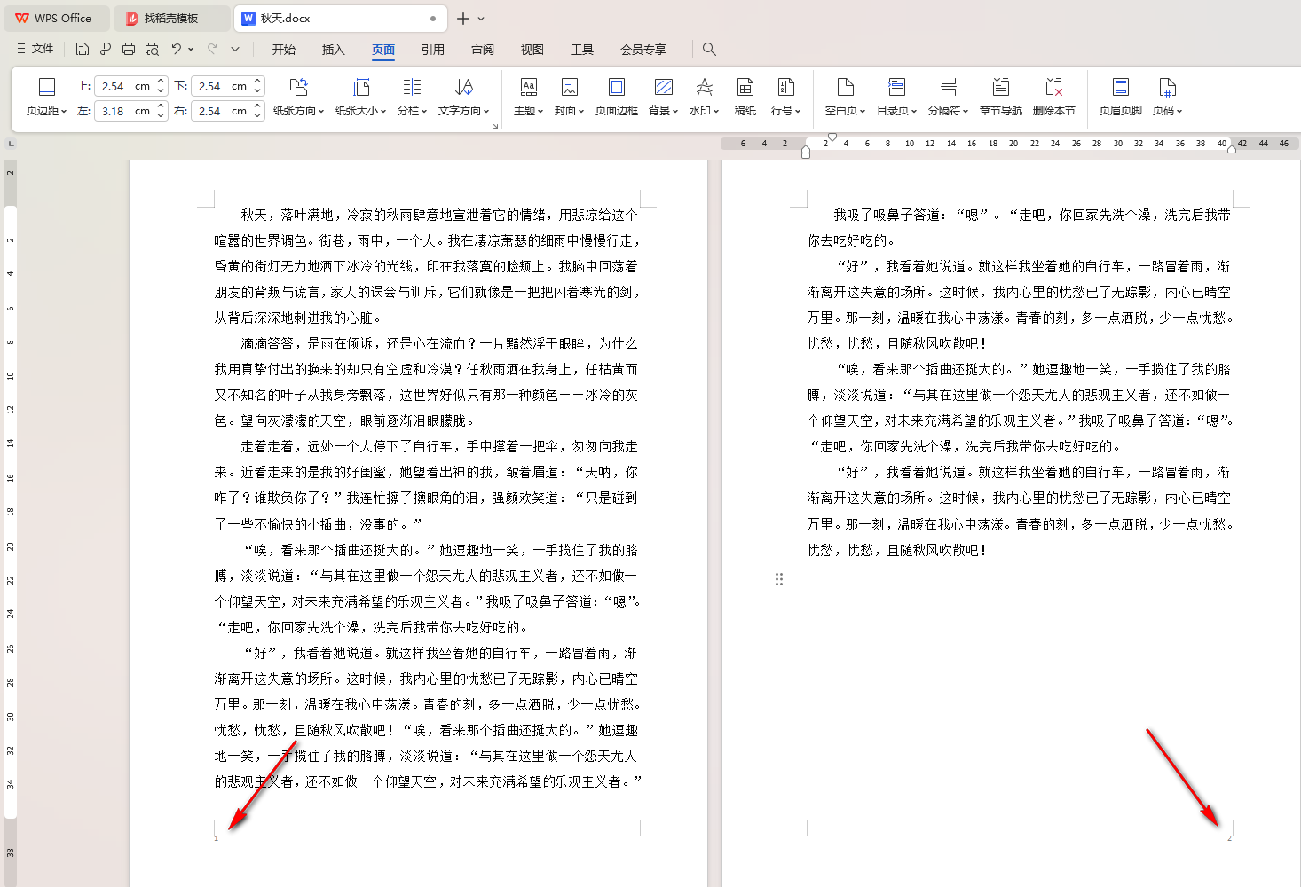
Task: Click the 分隔符 break icon
Action: tap(949, 87)
